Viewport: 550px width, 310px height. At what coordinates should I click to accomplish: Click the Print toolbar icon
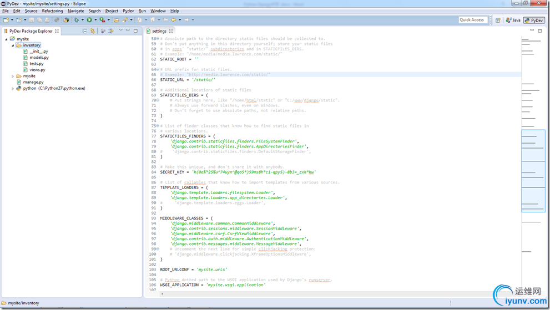pyautogui.click(x=47, y=20)
